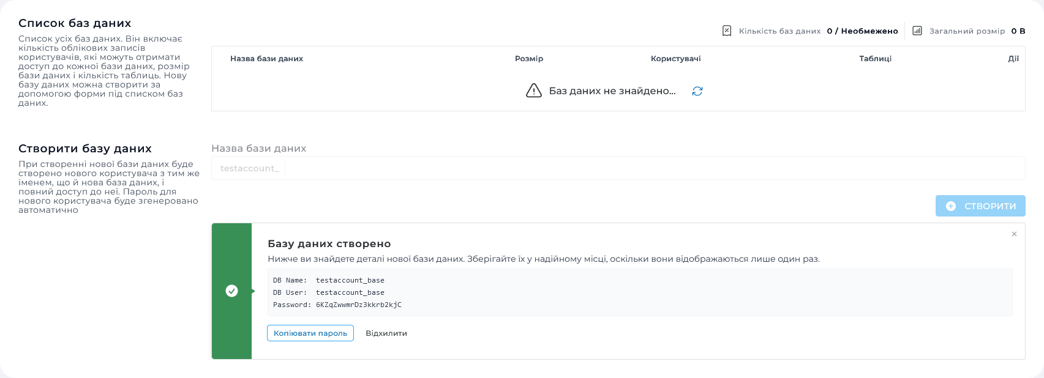This screenshot has width=1044, height=378.
Task: Click the warning triangle icon in the empty table
Action: [x=534, y=91]
